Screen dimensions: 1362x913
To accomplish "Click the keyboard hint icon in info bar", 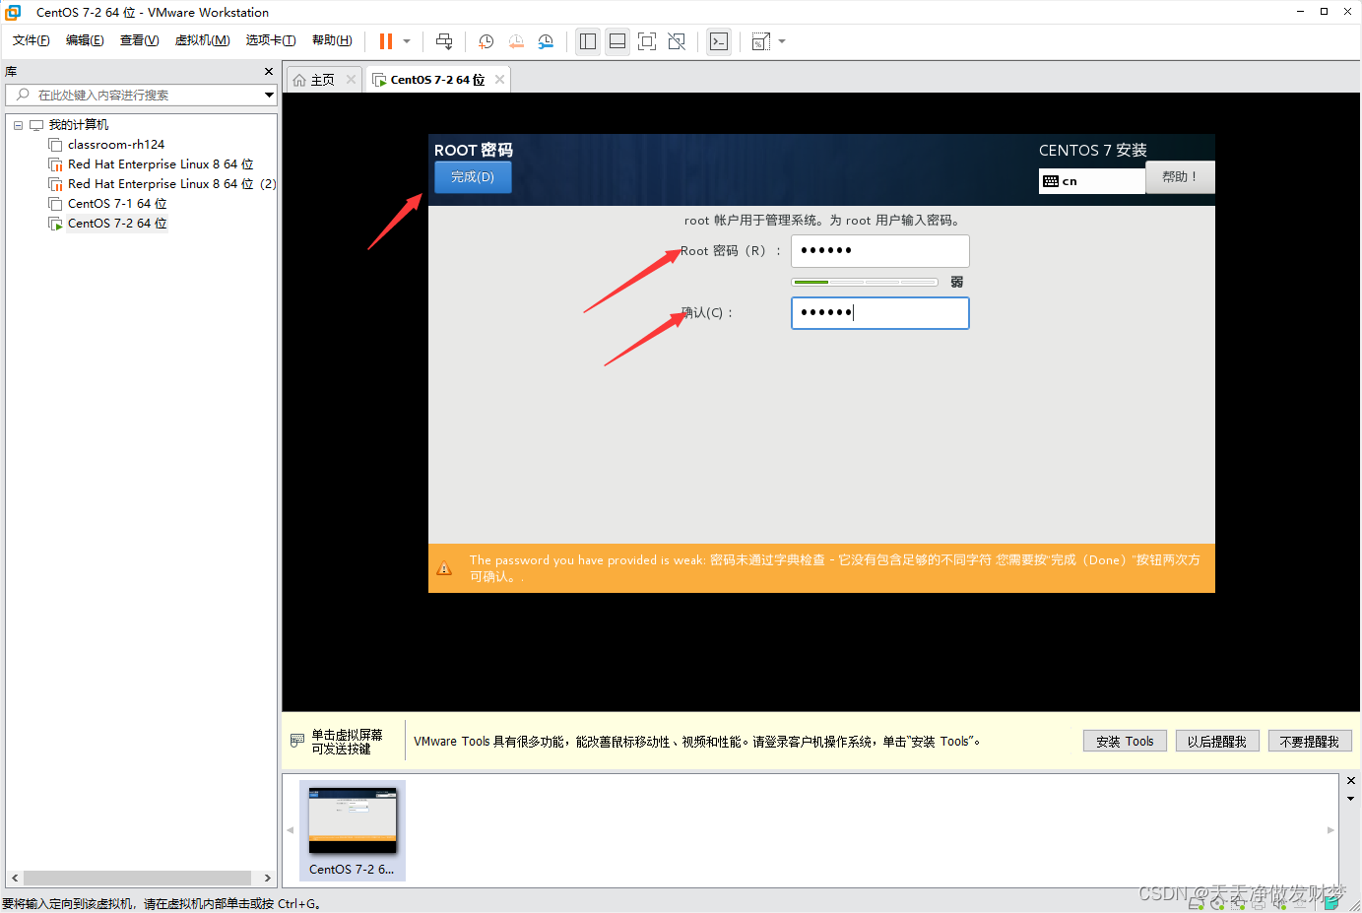I will pos(297,741).
